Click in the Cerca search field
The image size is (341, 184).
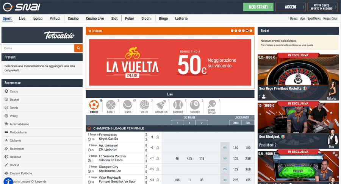(38, 48)
